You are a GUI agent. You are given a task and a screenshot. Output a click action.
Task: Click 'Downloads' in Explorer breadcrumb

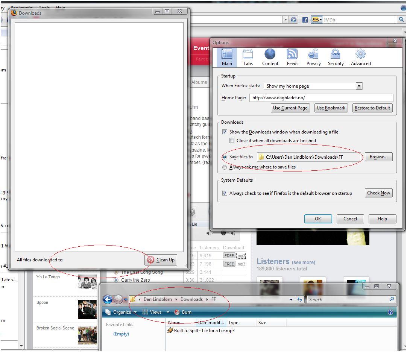[x=191, y=299]
